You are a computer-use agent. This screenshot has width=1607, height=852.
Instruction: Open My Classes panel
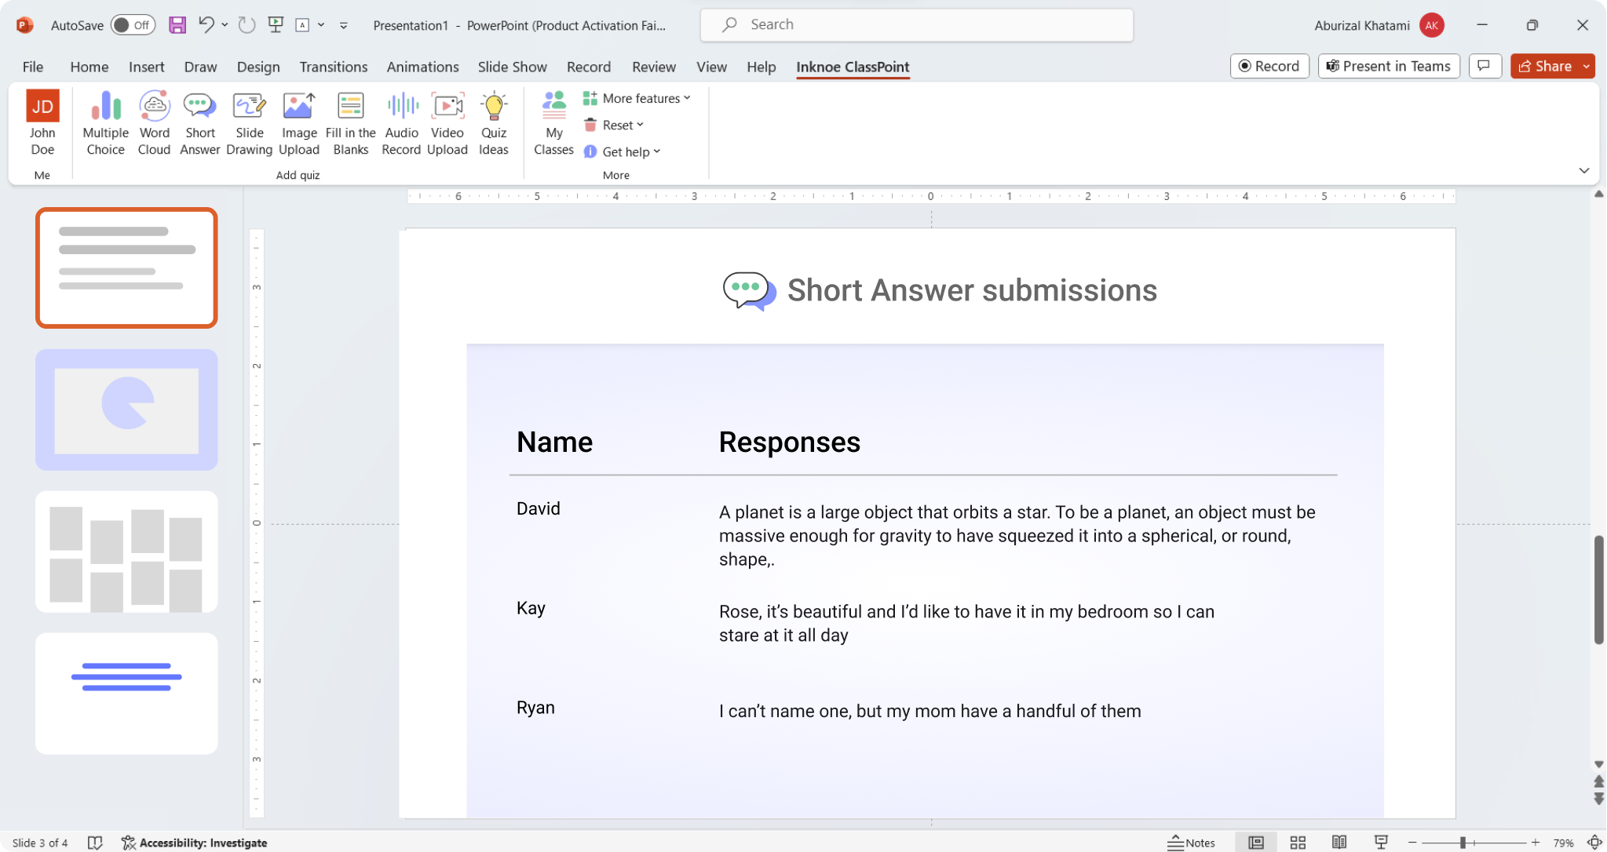click(x=553, y=122)
